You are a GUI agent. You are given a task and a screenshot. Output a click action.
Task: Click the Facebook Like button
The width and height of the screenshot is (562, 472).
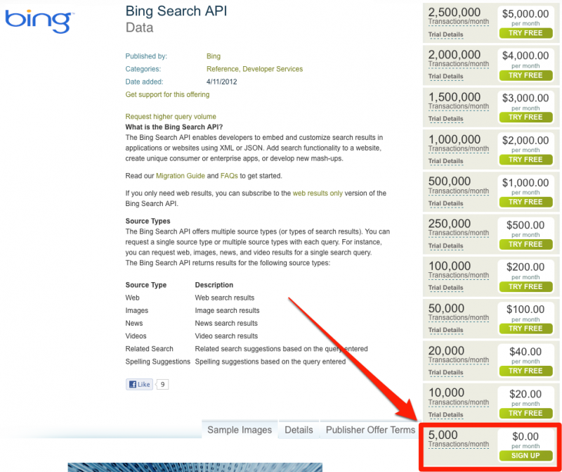tap(139, 384)
